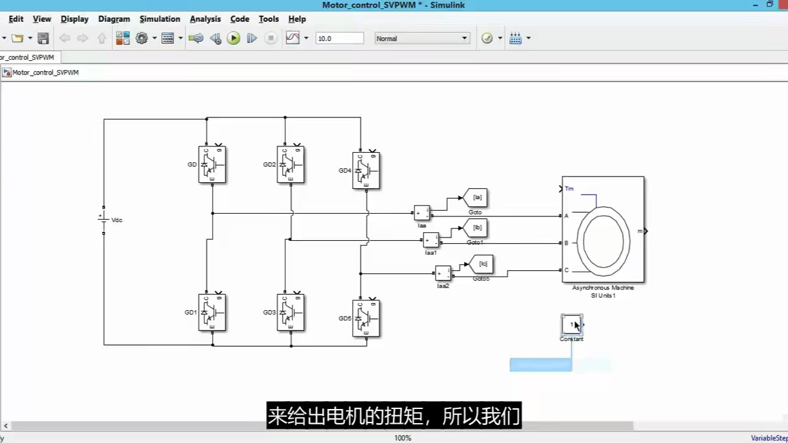Viewport: 788px width, 443px height.
Task: Open the Analysis menu
Action: (x=205, y=19)
